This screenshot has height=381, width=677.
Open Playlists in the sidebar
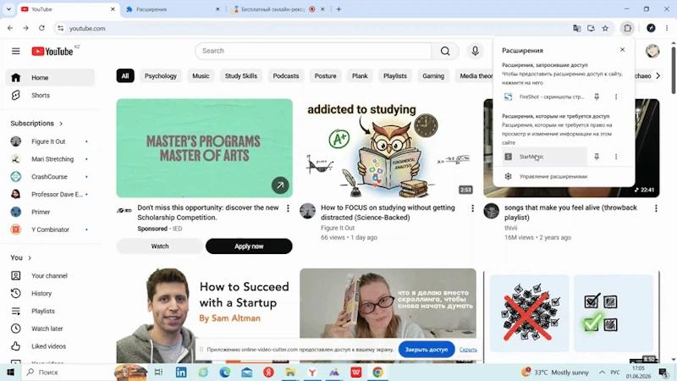[x=51, y=311]
